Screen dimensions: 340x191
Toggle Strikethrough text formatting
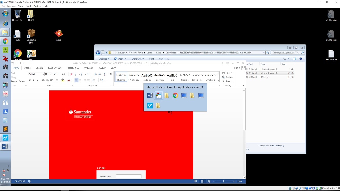tap(44, 80)
